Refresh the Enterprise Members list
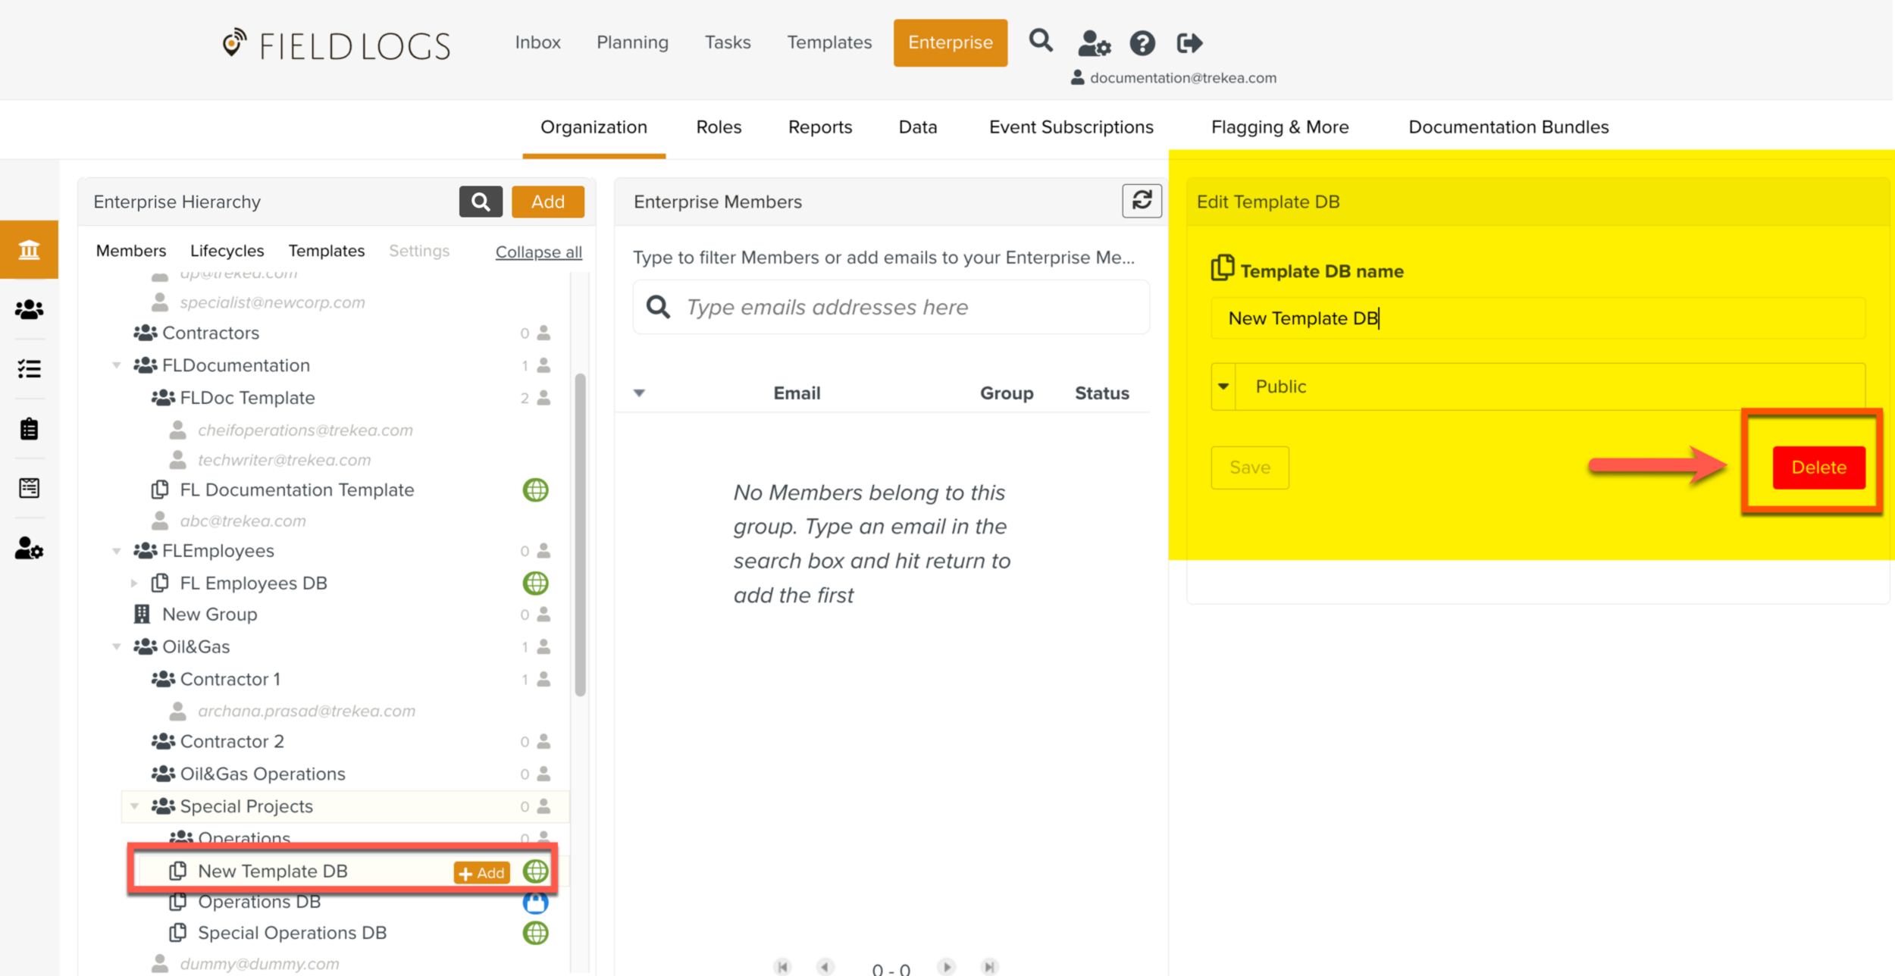1895x976 pixels. [1142, 201]
